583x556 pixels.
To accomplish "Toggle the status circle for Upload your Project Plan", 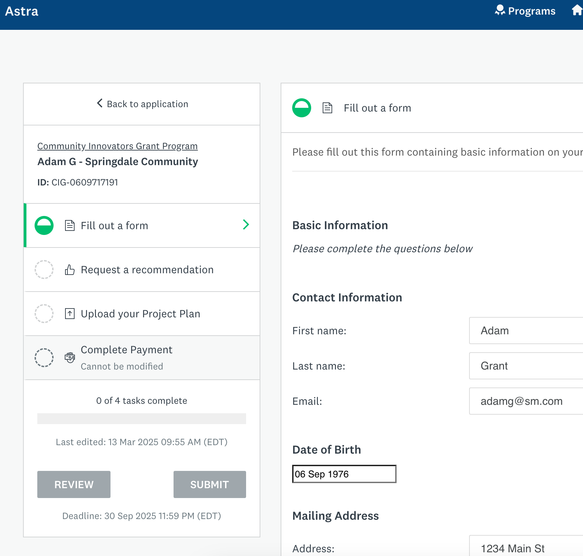I will pos(44,314).
